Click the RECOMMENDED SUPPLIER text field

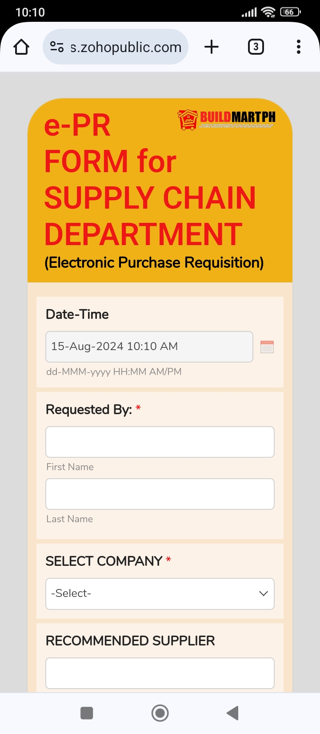click(160, 673)
